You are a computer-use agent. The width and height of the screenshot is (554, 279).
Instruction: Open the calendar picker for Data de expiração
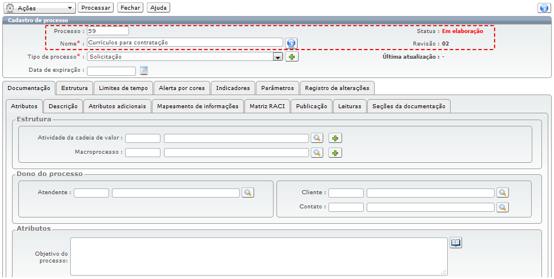tap(144, 71)
